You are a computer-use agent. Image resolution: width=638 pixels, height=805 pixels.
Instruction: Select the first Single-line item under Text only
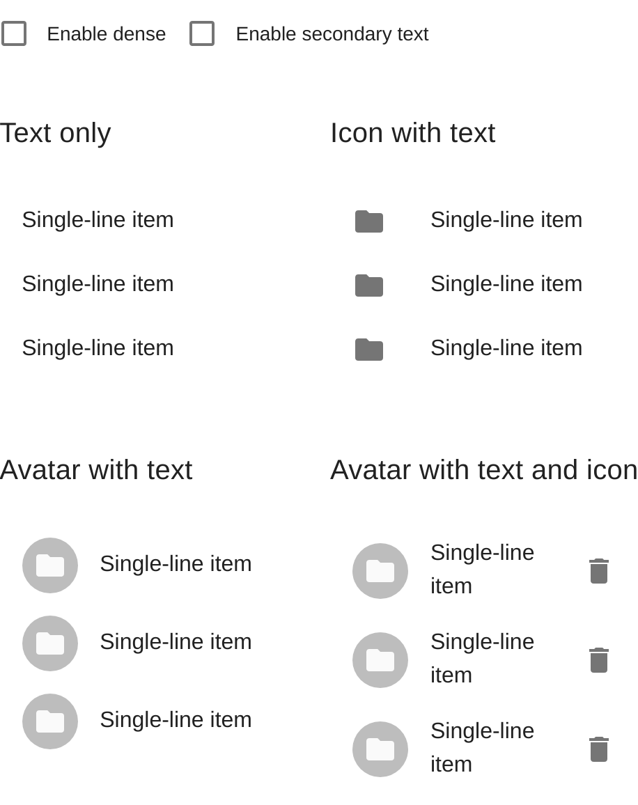[98, 219]
